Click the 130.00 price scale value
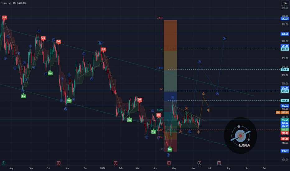This screenshot has width=290, height=171. [285, 159]
